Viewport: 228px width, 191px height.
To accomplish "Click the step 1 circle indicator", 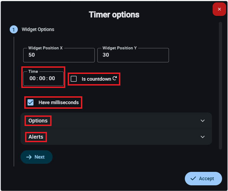I will click(14, 29).
